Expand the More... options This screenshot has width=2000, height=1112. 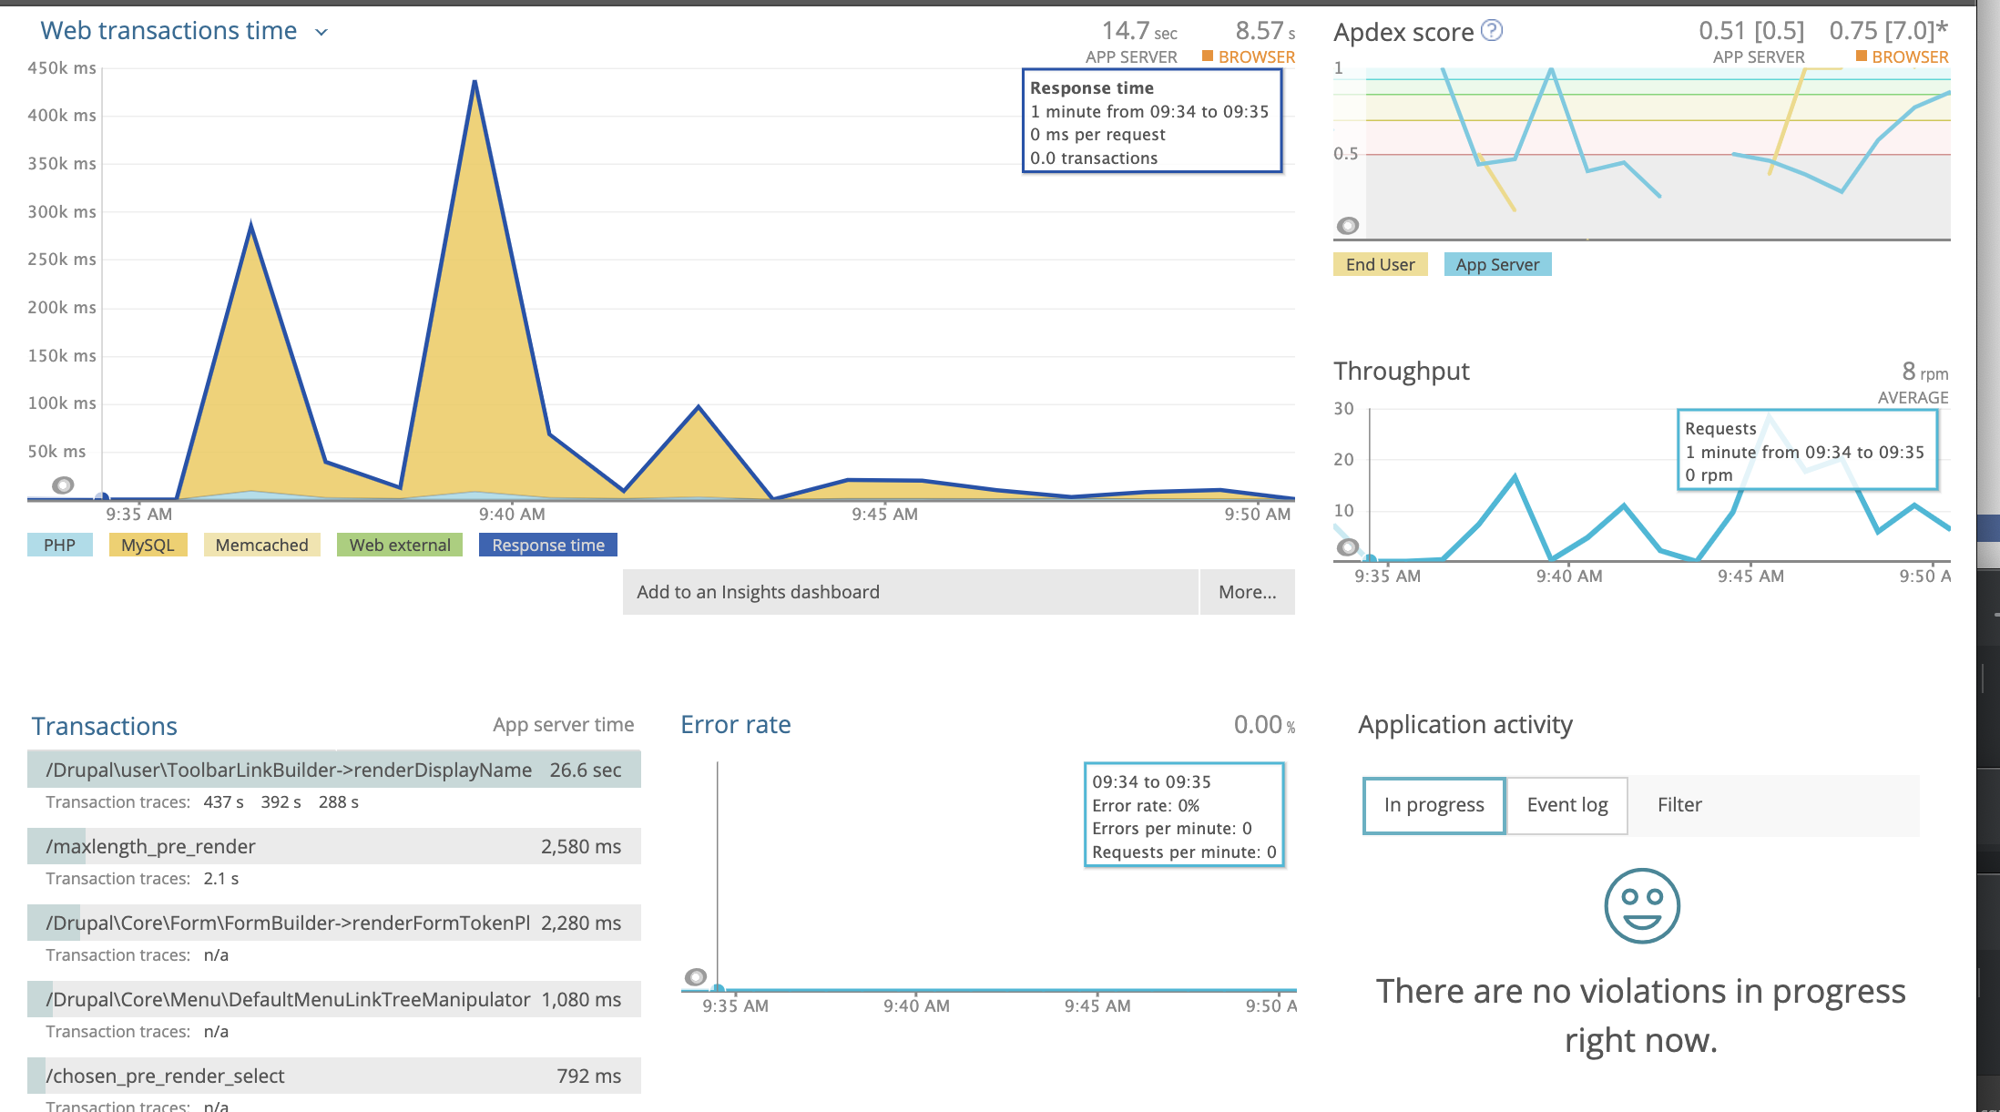click(1248, 592)
